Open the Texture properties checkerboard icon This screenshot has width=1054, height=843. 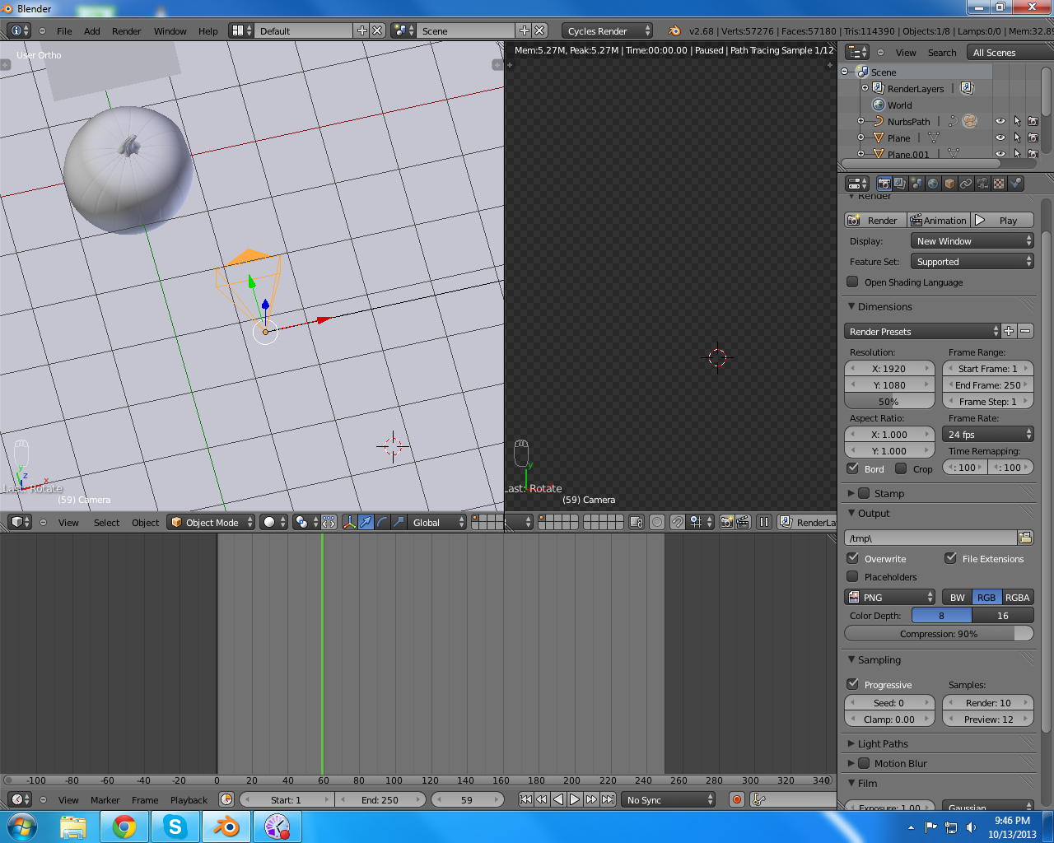pos(999,184)
